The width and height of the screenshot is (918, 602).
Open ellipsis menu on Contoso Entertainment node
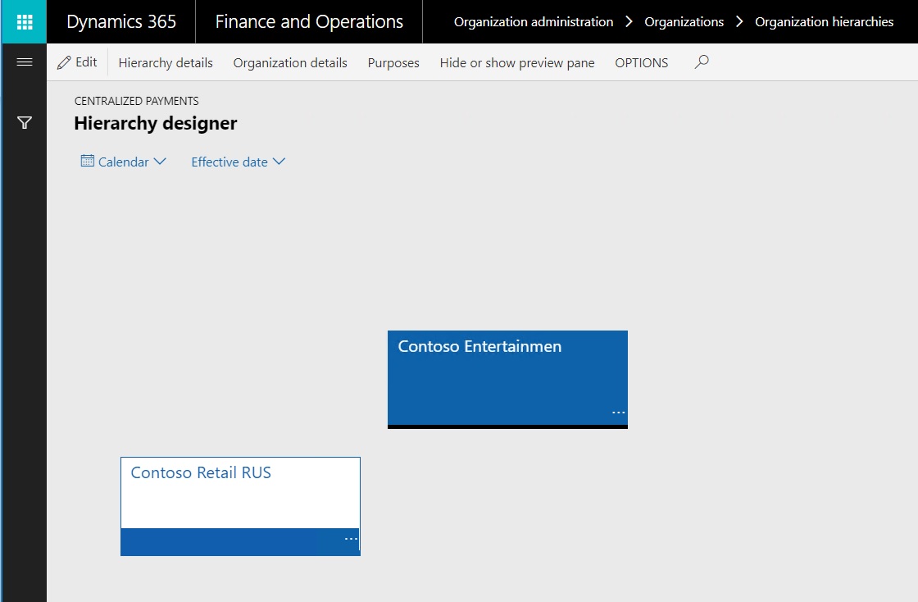(x=618, y=413)
